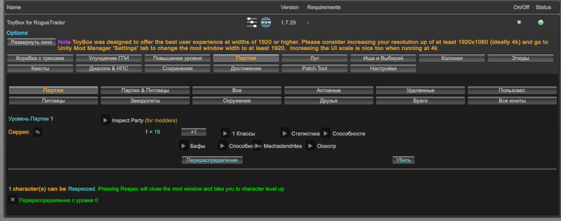
Task: Click the character name Сиррис
Action: 19,132
